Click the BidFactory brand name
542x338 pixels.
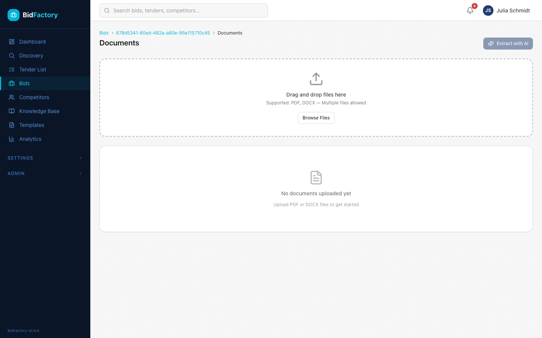pyautogui.click(x=40, y=15)
